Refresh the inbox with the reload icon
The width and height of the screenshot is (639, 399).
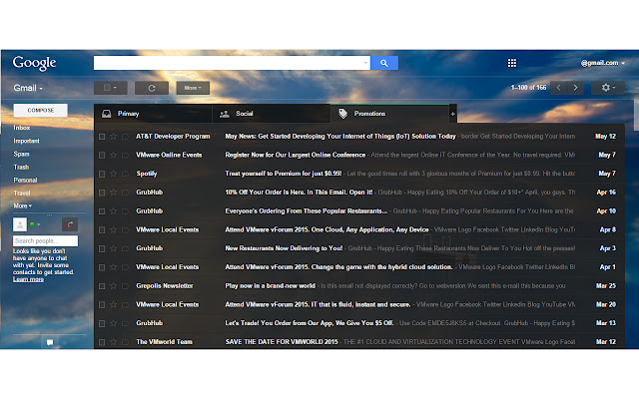[152, 88]
